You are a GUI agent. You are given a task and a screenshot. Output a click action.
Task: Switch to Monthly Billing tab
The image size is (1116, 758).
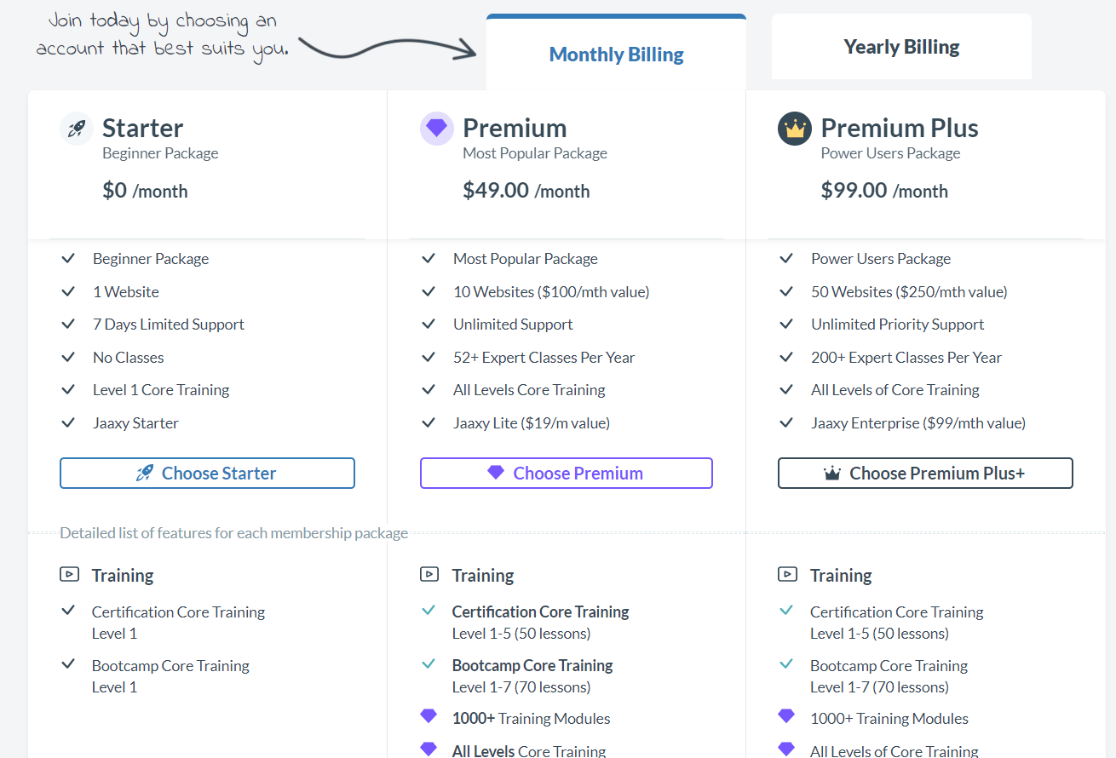[x=616, y=54]
